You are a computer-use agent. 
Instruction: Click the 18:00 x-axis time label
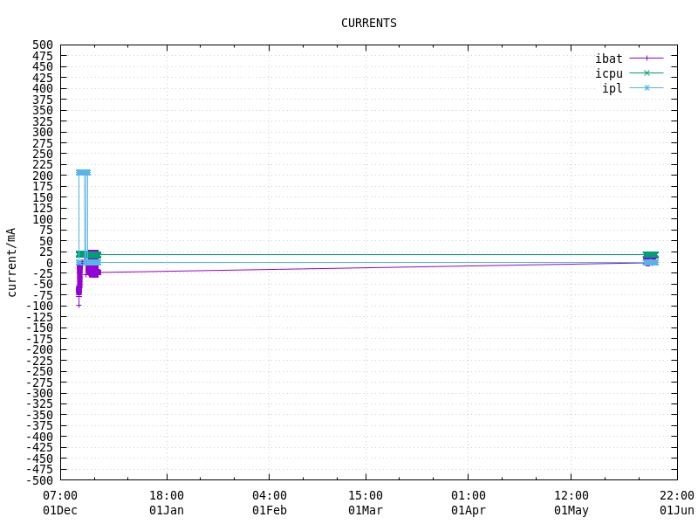tap(167, 495)
